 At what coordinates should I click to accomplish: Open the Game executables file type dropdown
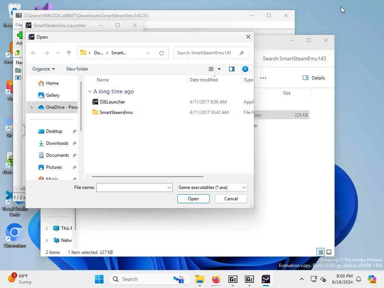[212, 187]
